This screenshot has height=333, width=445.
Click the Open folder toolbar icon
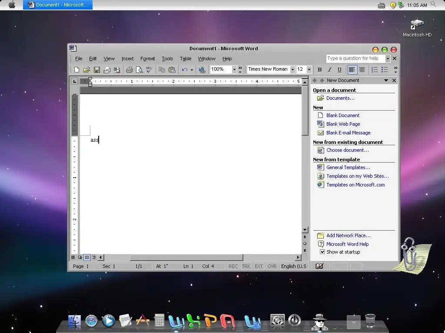point(86,69)
